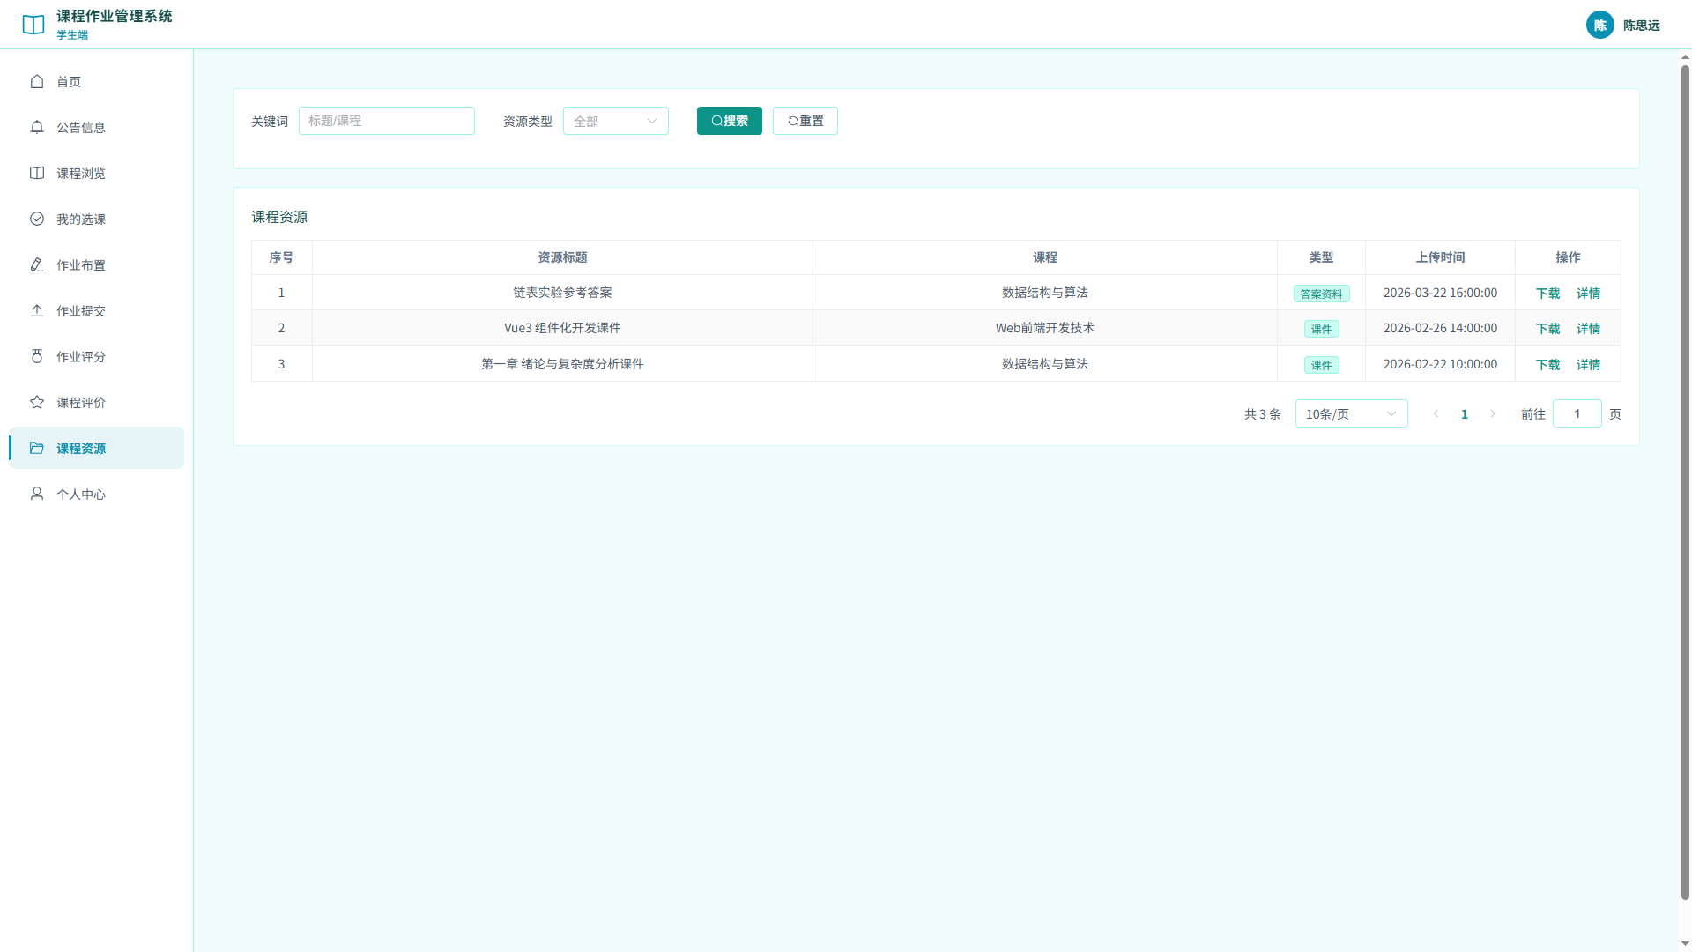This screenshot has height=952, width=1692.
Task: Click the 前往 page jump input
Action: [x=1577, y=413]
